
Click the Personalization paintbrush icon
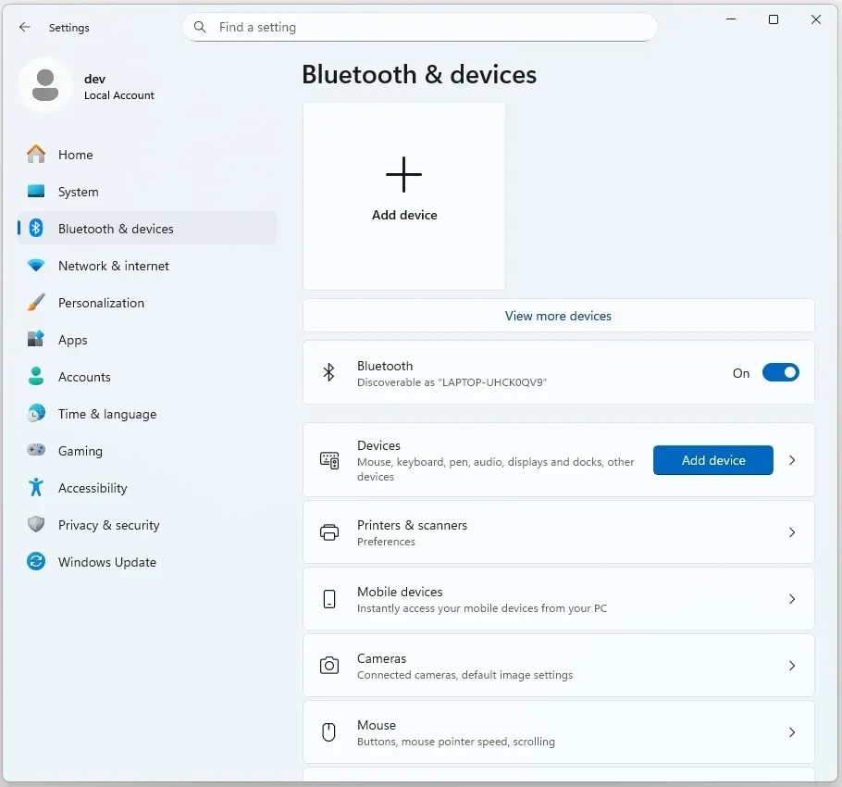(36, 303)
